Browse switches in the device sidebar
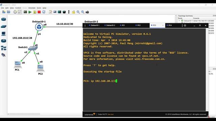This screenshot has height=121, width=216. (4, 27)
